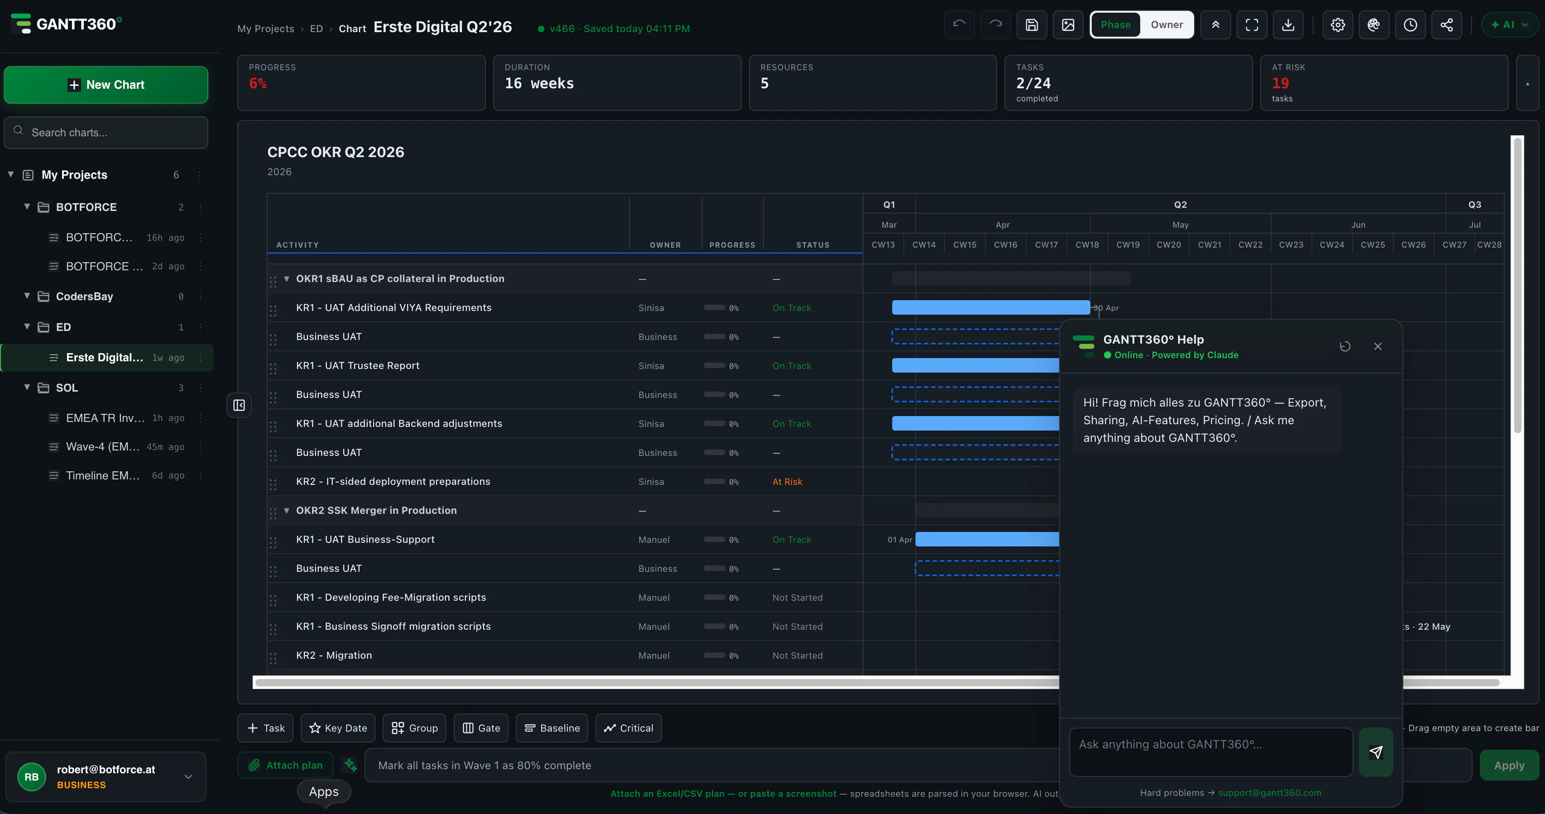The image size is (1545, 814).
Task: Click progress bar of KR2 - Migration
Action: click(x=715, y=656)
